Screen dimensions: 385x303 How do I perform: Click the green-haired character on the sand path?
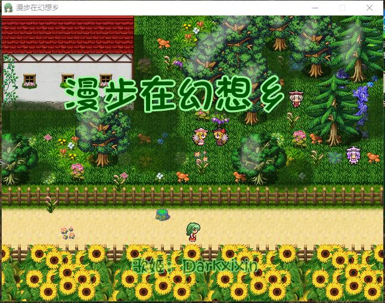pos(193,232)
